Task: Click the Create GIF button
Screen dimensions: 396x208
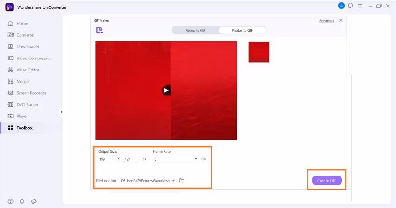Action: 327,181
